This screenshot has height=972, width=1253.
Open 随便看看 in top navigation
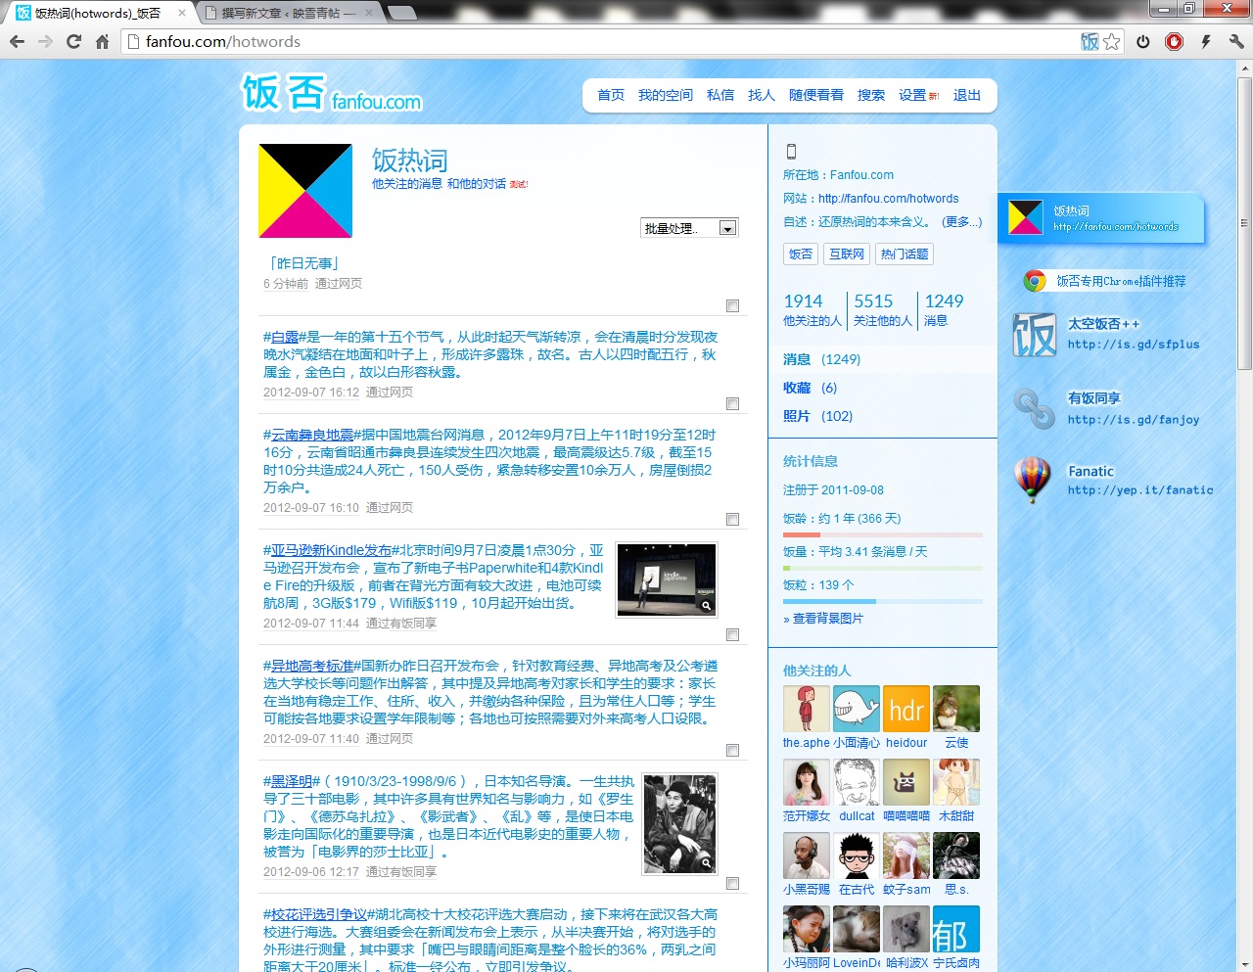click(x=816, y=95)
